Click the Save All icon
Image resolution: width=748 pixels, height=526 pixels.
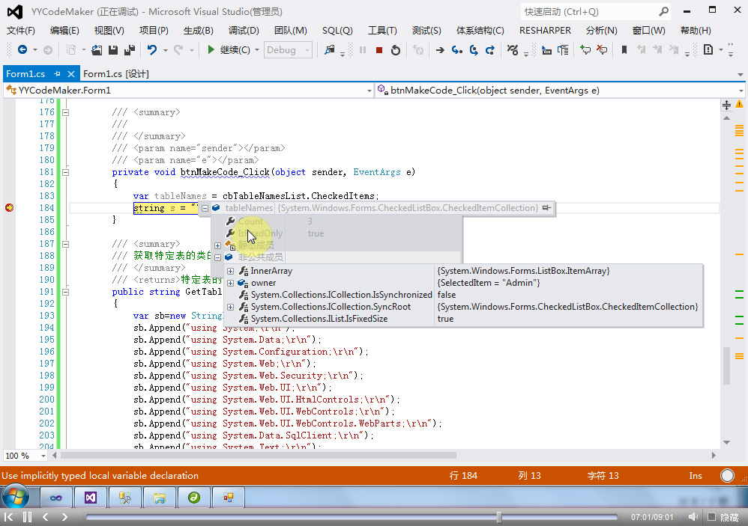[x=129, y=49]
